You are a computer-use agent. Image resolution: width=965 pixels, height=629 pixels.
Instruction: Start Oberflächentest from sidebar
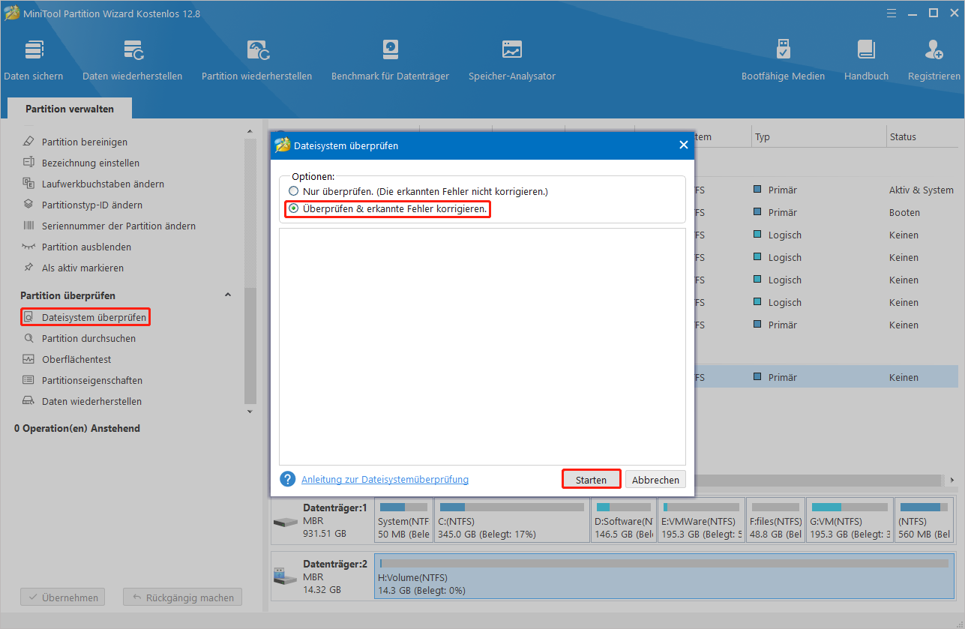[x=67, y=359]
